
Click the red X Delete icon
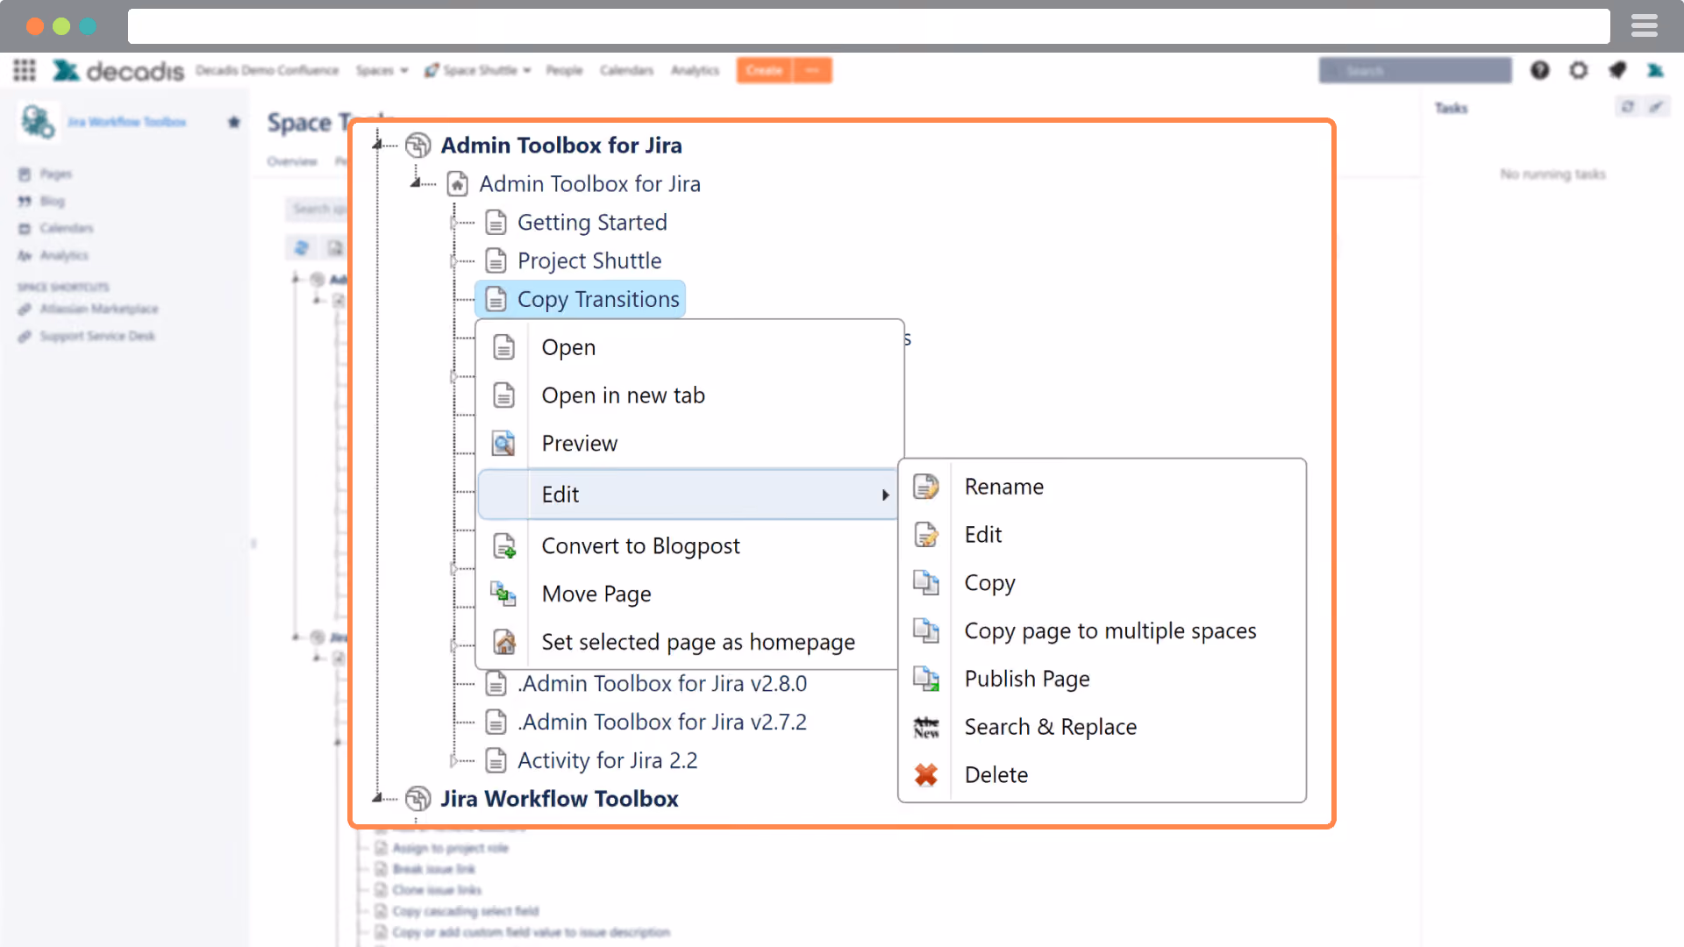(926, 775)
